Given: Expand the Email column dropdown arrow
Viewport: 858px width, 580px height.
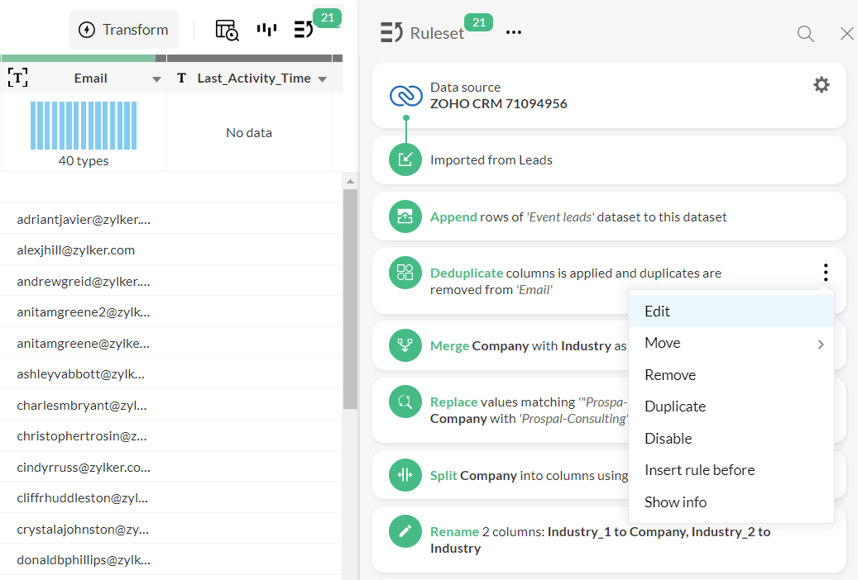Looking at the screenshot, I should click(156, 80).
